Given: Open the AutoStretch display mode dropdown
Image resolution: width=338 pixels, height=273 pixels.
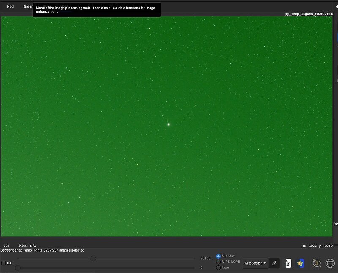Looking at the screenshot, I should click(x=256, y=263).
